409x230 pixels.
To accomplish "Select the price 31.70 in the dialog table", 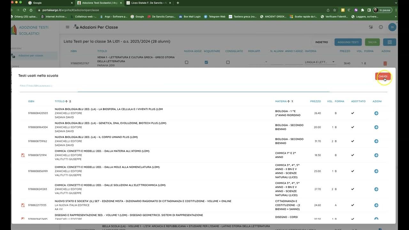I will coord(317,141).
